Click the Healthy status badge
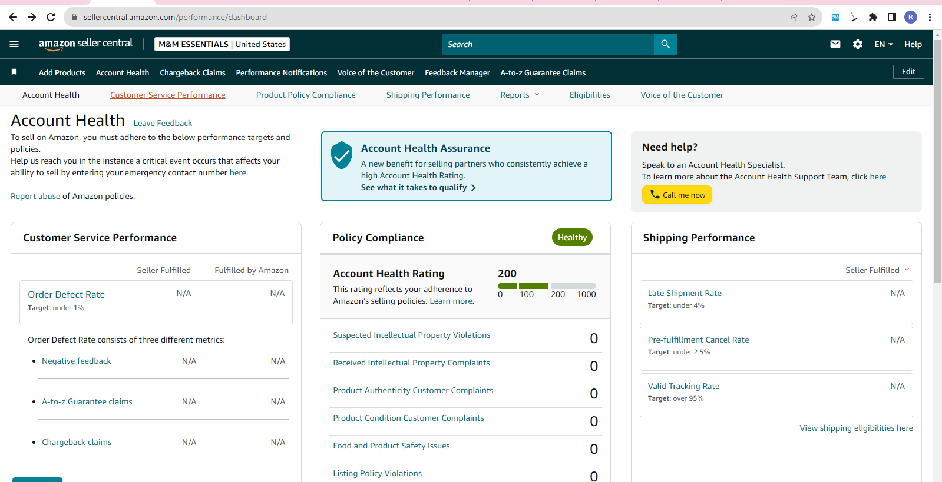The height and width of the screenshot is (482, 942). click(x=572, y=237)
